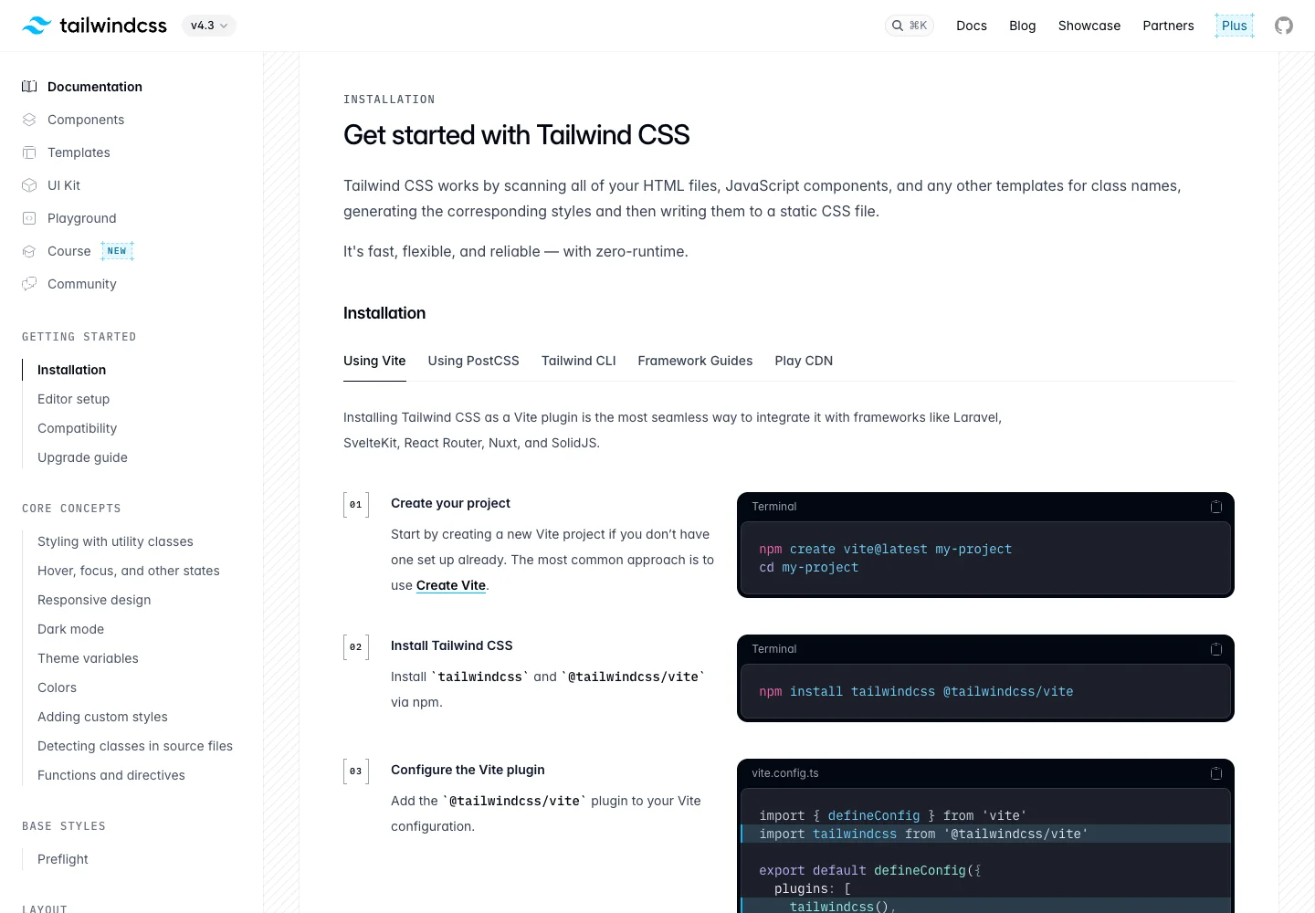Open the UI Kit sidebar link
Viewport: 1315px width, 913px height.
tap(64, 185)
